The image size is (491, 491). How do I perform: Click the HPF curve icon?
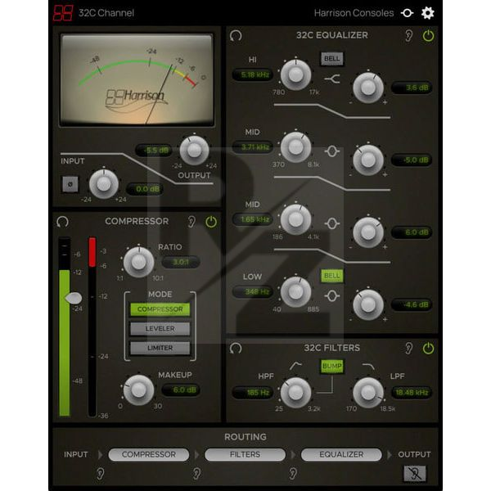295,366
